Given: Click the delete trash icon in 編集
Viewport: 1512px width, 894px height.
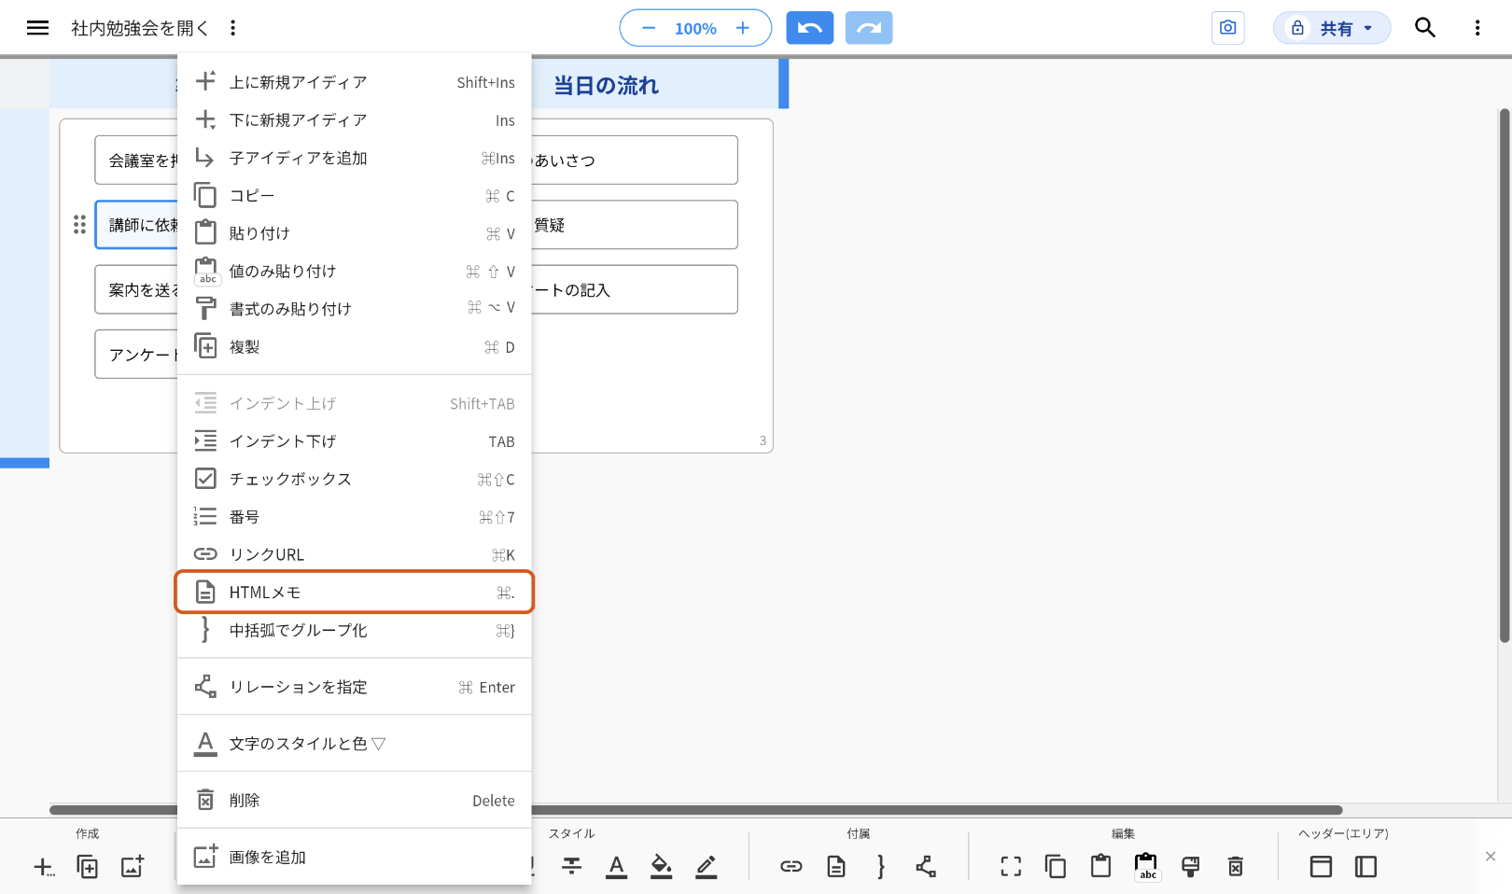Looking at the screenshot, I should [1236, 867].
